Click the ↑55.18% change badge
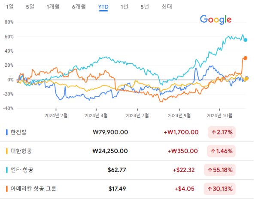The image size is (258, 202). pyautogui.click(x=220, y=170)
